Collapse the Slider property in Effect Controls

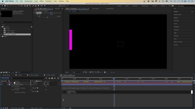click(x=36, y=15)
